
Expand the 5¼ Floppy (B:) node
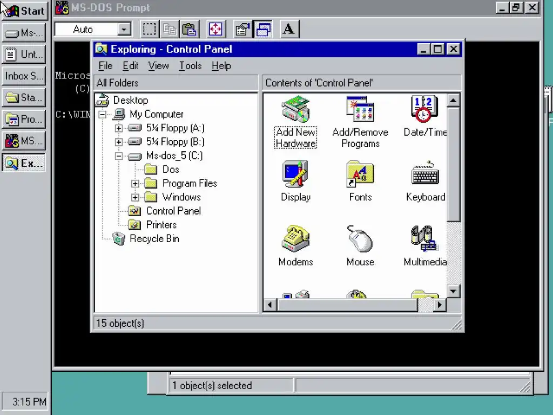point(118,142)
